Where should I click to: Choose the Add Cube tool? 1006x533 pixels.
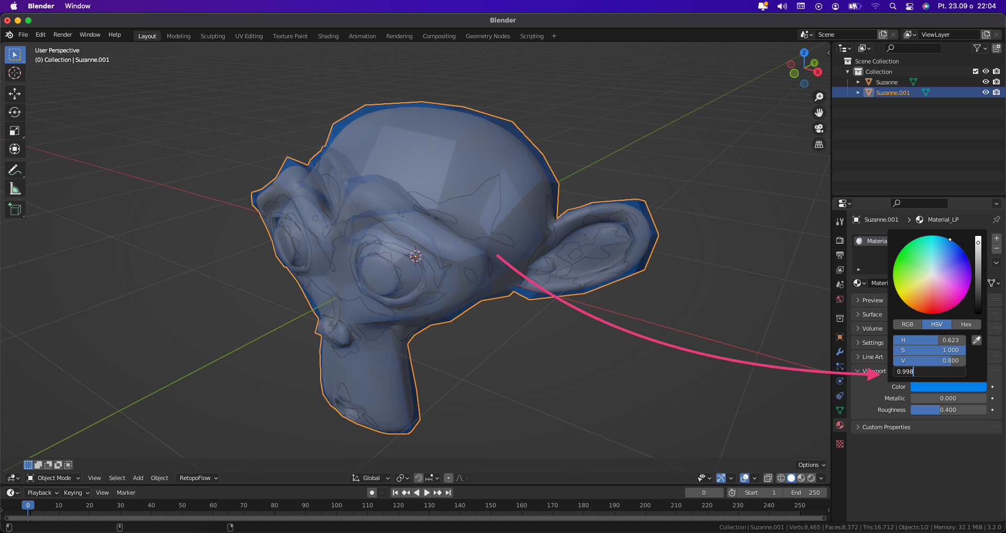pos(15,210)
